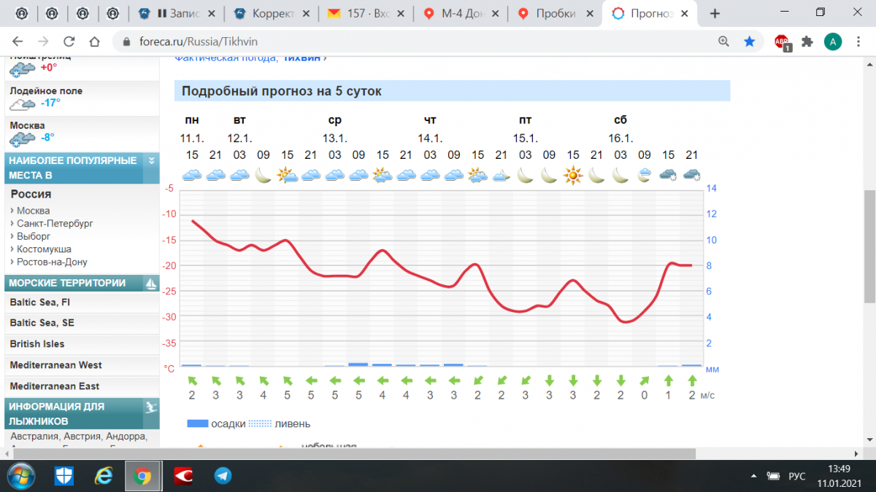This screenshot has width=876, height=492.
Task: Open the Санкт-Петербург link
Action: coord(55,224)
